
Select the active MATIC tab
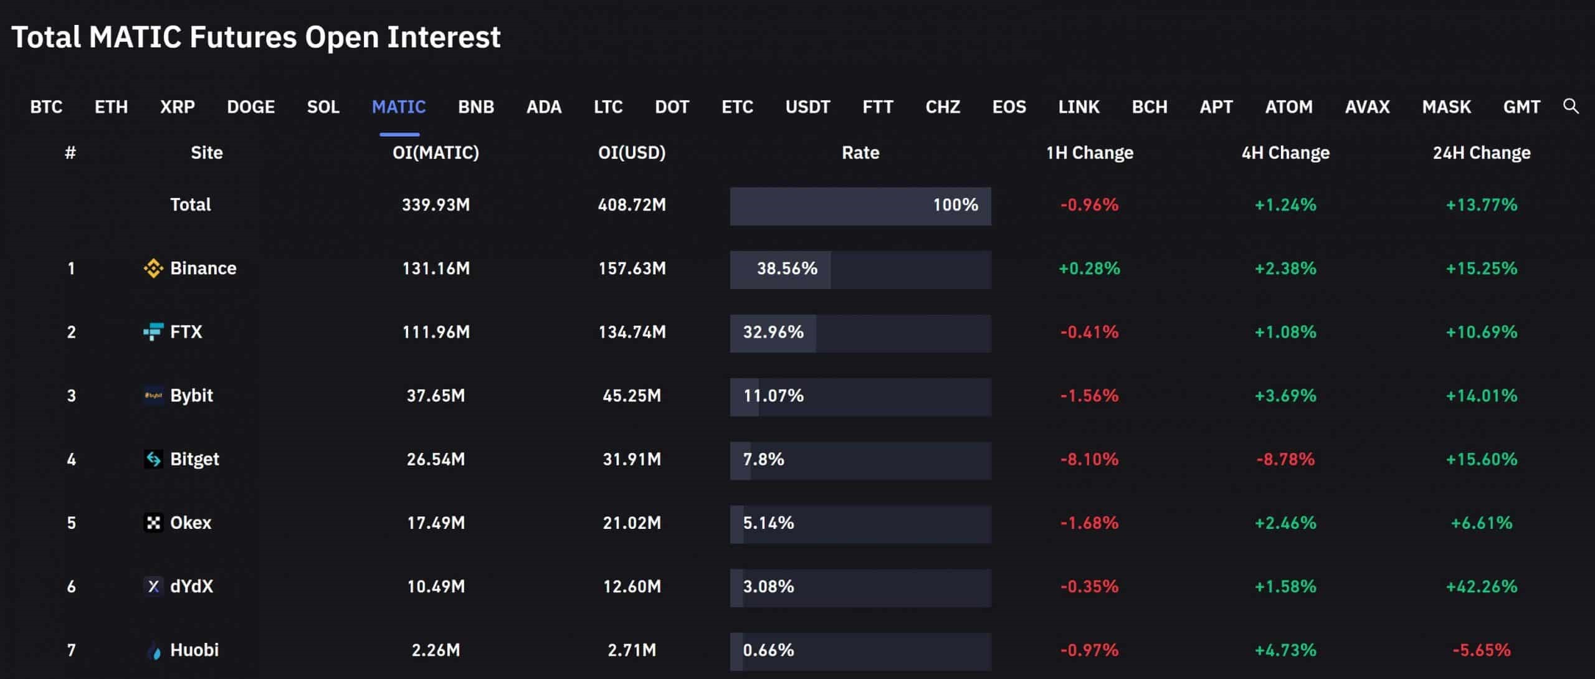399,107
